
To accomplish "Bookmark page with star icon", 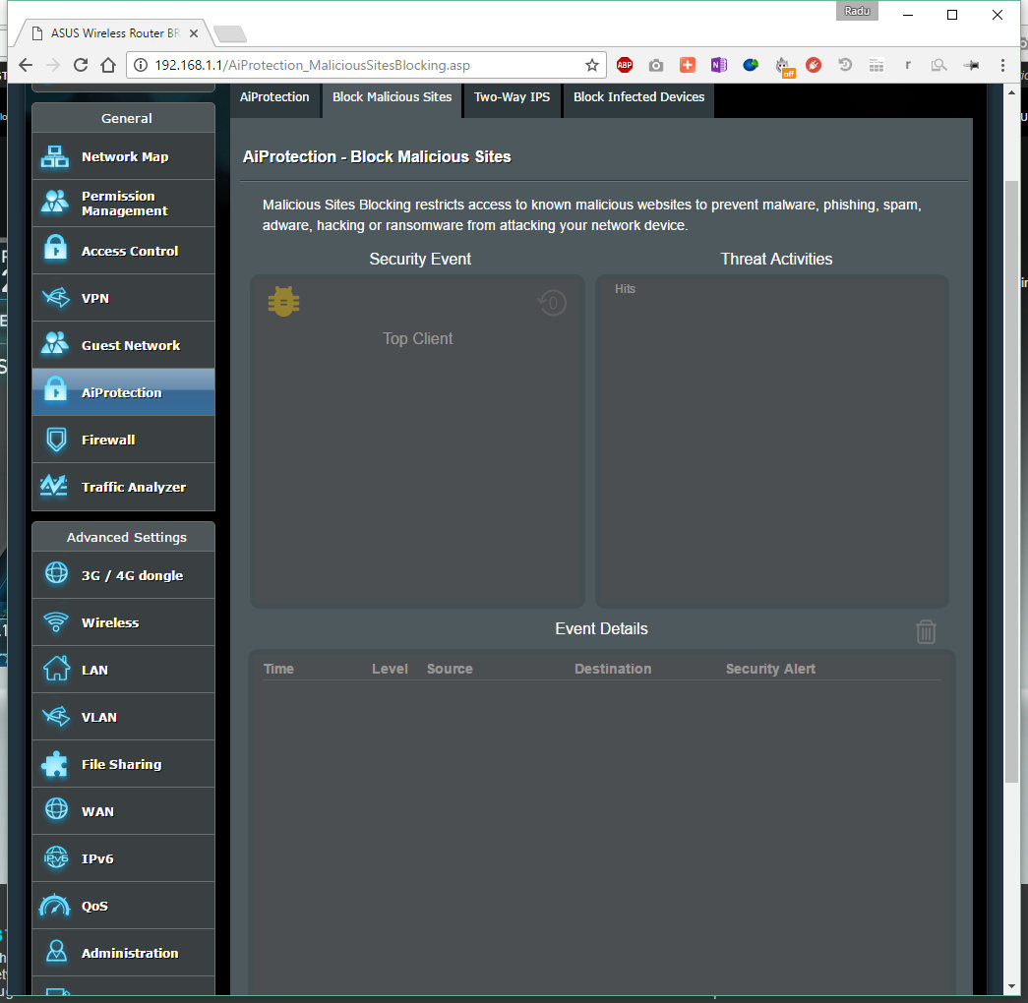I will 592,65.
